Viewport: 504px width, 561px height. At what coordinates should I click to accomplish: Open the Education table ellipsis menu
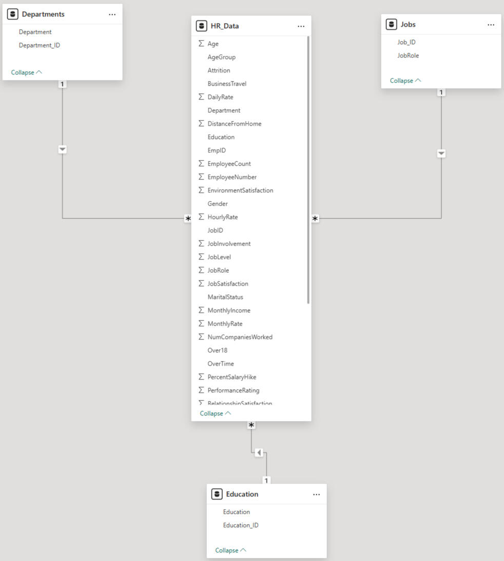coord(316,494)
